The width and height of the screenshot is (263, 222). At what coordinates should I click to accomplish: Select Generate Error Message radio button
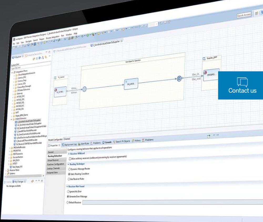(x=68, y=196)
